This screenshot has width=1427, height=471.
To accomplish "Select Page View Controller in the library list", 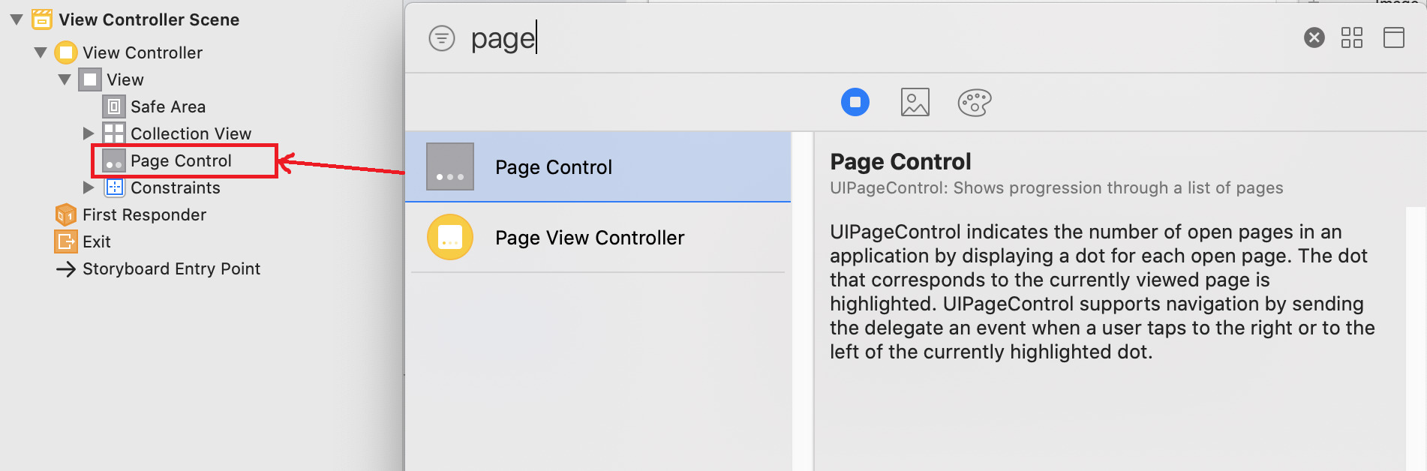I will tap(590, 238).
